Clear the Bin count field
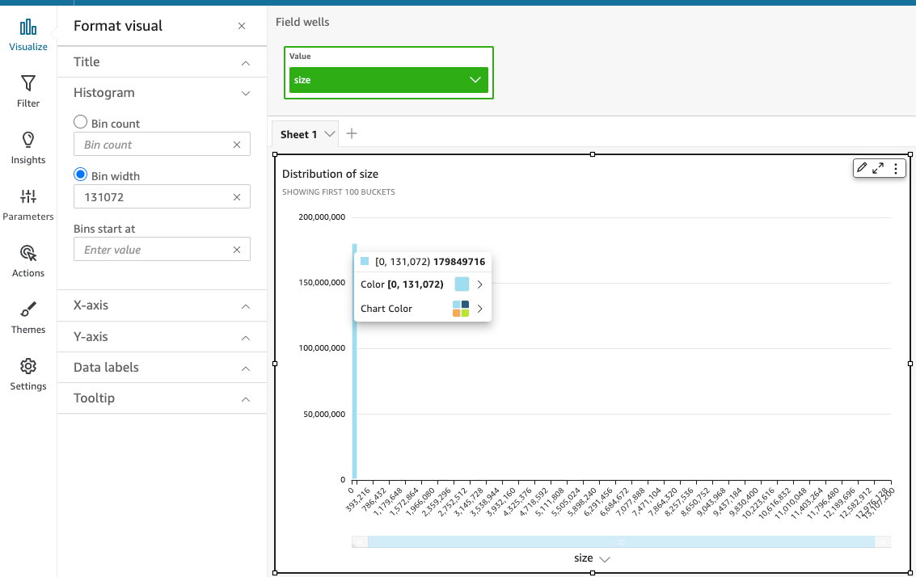The width and height of the screenshot is (916, 577). [x=237, y=145]
